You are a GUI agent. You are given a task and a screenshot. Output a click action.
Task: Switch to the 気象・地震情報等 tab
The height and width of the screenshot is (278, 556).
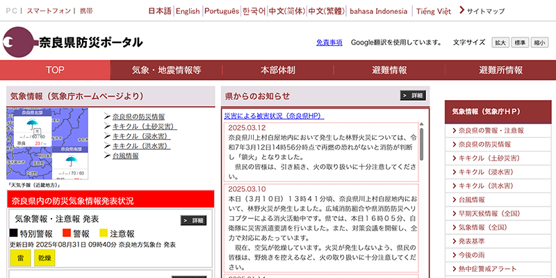coord(166,70)
